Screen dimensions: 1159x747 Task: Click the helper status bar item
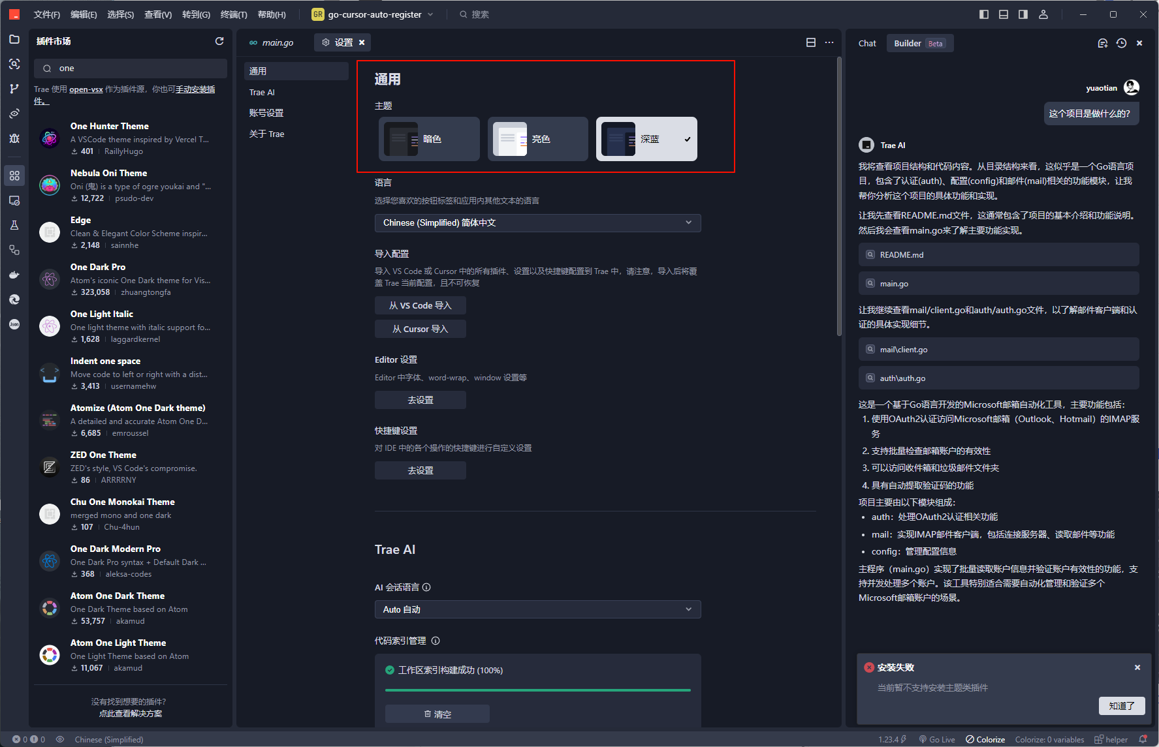pyautogui.click(x=1111, y=739)
